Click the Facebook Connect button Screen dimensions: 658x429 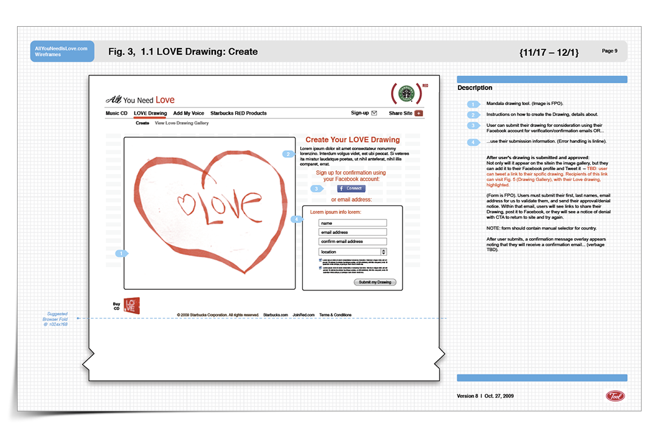tap(352, 189)
